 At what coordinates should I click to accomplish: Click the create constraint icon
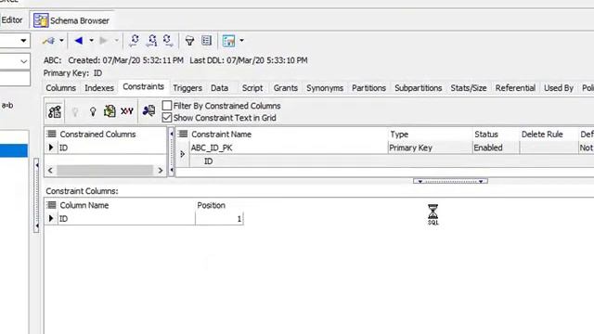pos(55,111)
